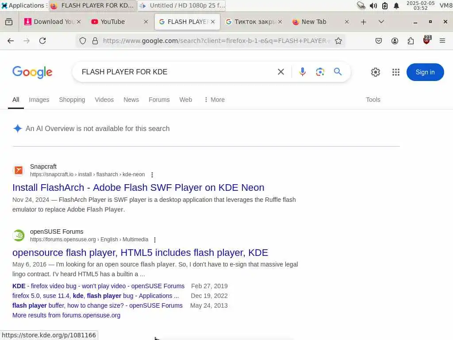Click the date and time clock
The height and width of the screenshot is (340, 453).
pos(420,5)
